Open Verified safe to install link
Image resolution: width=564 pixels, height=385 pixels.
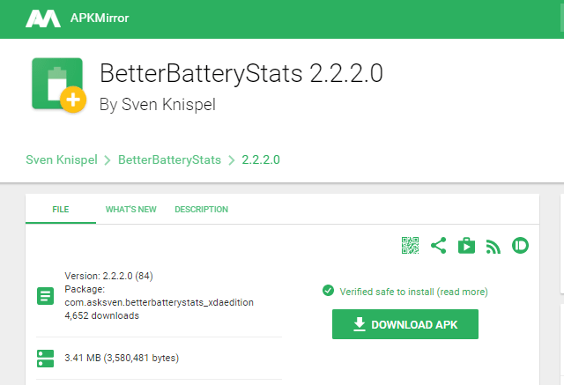[413, 292]
